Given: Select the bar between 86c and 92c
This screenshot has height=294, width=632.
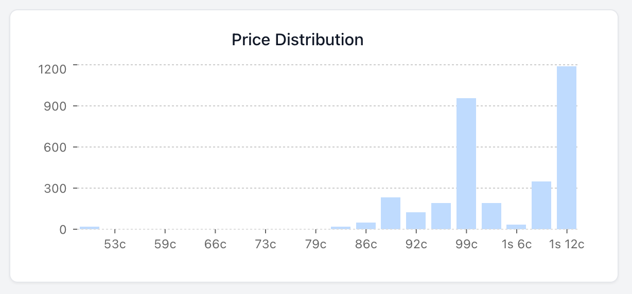Looking at the screenshot, I should point(391,213).
